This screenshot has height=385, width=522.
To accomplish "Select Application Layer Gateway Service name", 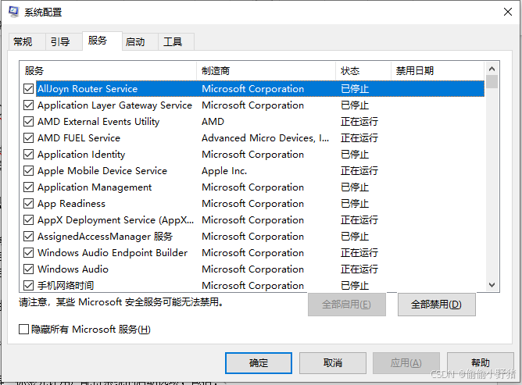I will pyautogui.click(x=115, y=105).
